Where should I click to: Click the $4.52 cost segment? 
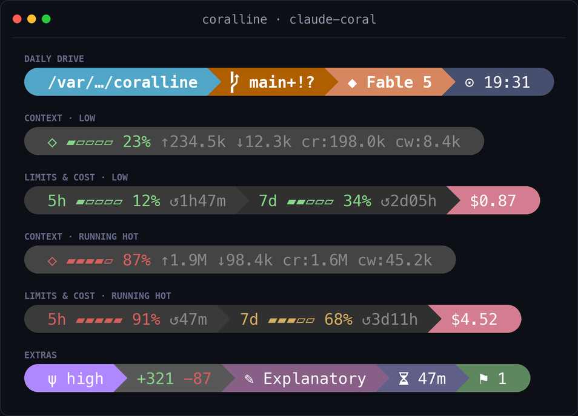pyautogui.click(x=474, y=319)
